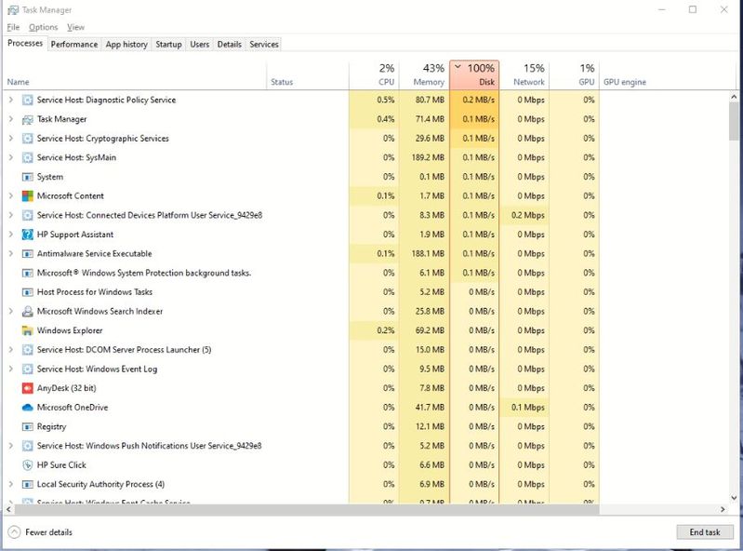This screenshot has height=551, width=743.
Task: Click the AnyDesk (32 bit) red icon
Action: [28, 388]
